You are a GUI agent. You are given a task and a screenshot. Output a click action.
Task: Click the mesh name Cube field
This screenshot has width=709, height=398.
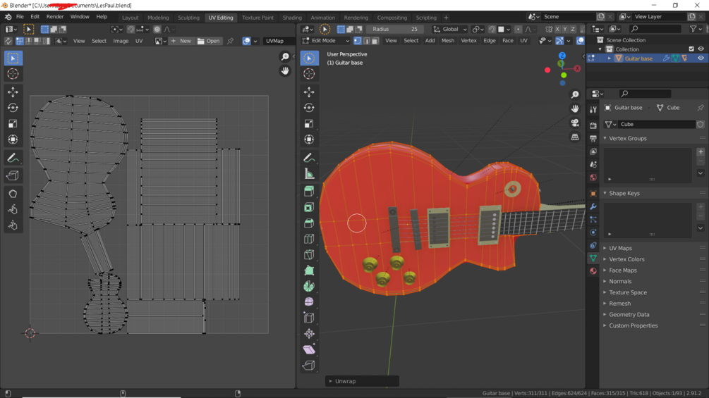(x=657, y=124)
